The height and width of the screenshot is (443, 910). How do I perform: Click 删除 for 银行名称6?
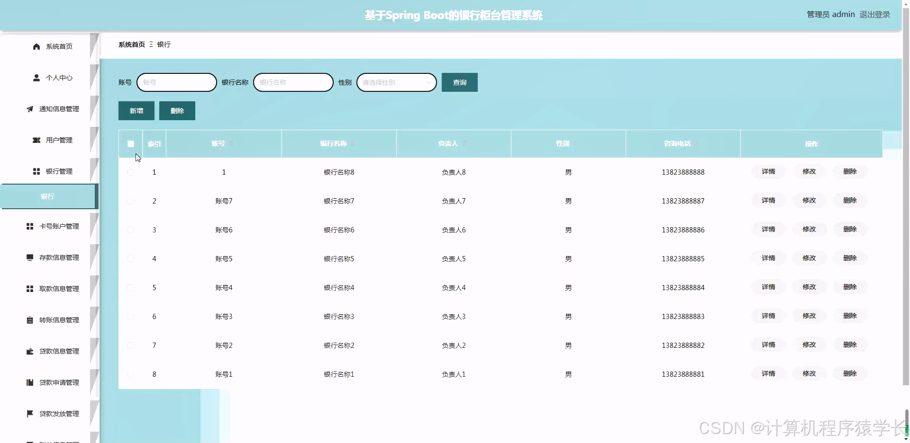click(x=850, y=229)
